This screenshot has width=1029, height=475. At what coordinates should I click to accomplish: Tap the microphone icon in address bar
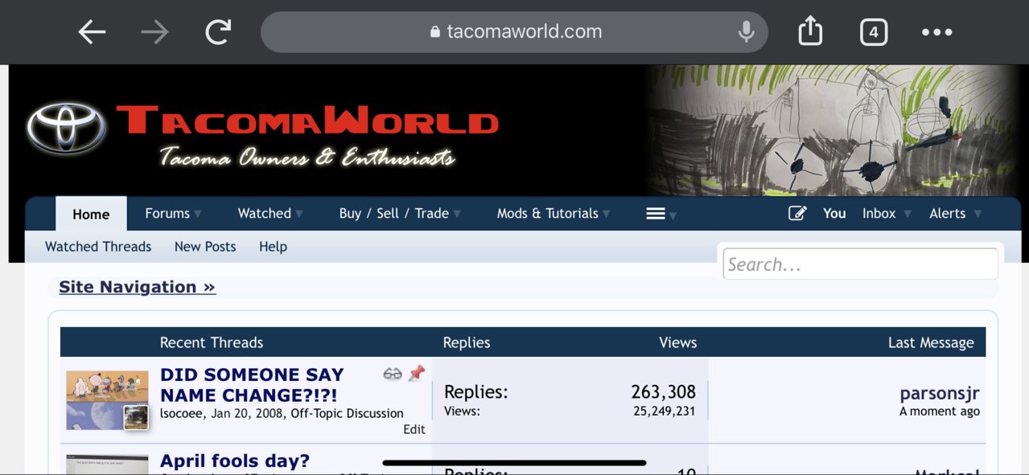click(746, 32)
